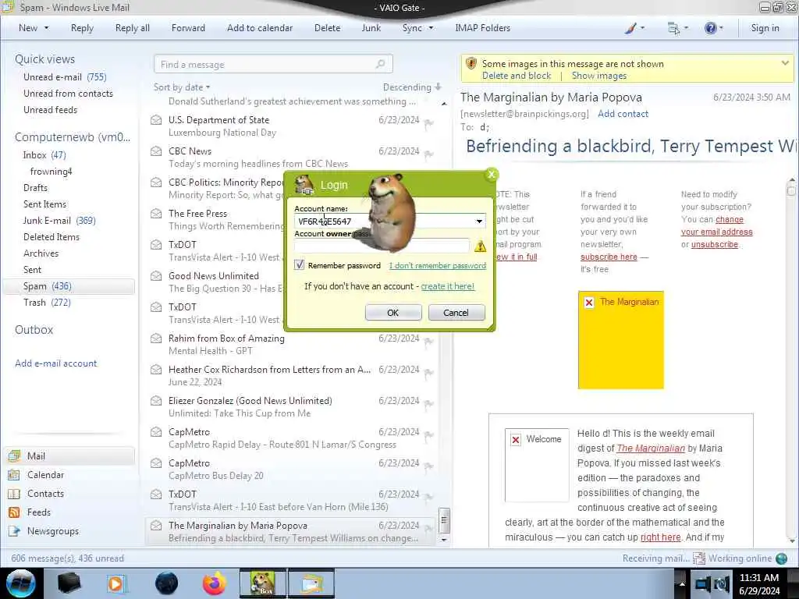Viewport: 799px width, 599px height.
Task: Click the envelope icon beside CBC News
Action: coord(156,151)
